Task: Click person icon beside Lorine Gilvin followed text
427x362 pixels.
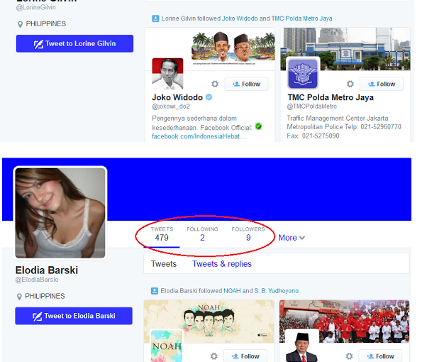Action: 155,18
